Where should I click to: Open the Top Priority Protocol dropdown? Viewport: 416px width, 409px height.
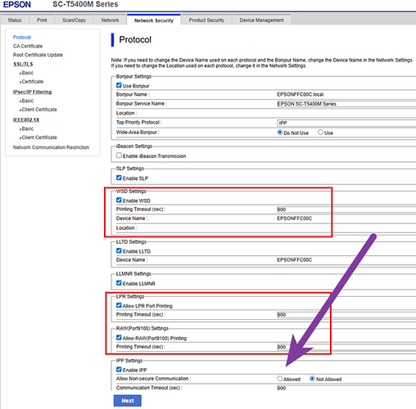(x=346, y=123)
